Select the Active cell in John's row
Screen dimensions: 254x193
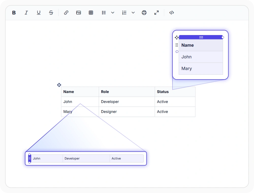(175, 102)
